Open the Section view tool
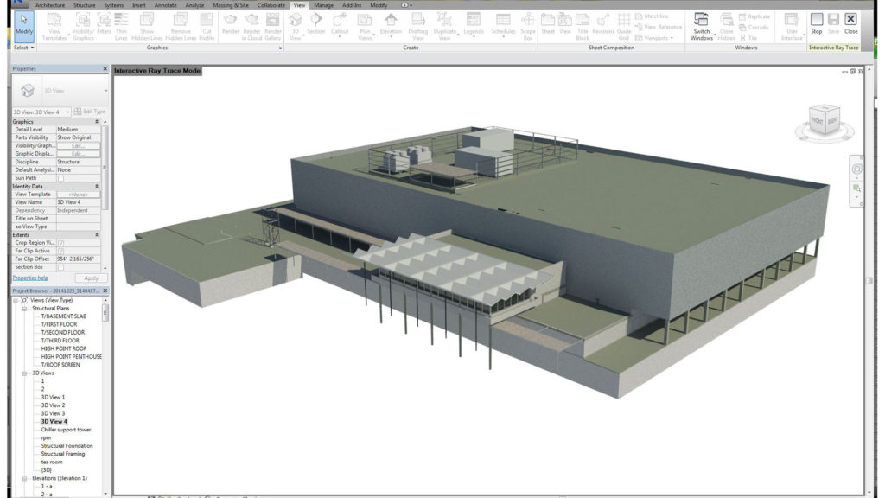Screen dimensions: 885x498 (316, 23)
